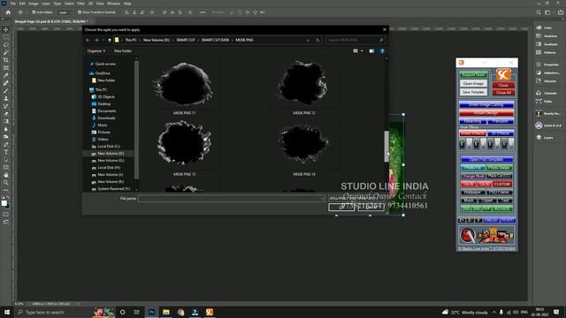Click New folder in file dialog
The width and height of the screenshot is (566, 318).
[123, 51]
